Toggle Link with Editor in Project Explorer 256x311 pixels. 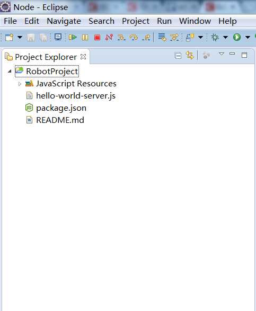click(190, 55)
